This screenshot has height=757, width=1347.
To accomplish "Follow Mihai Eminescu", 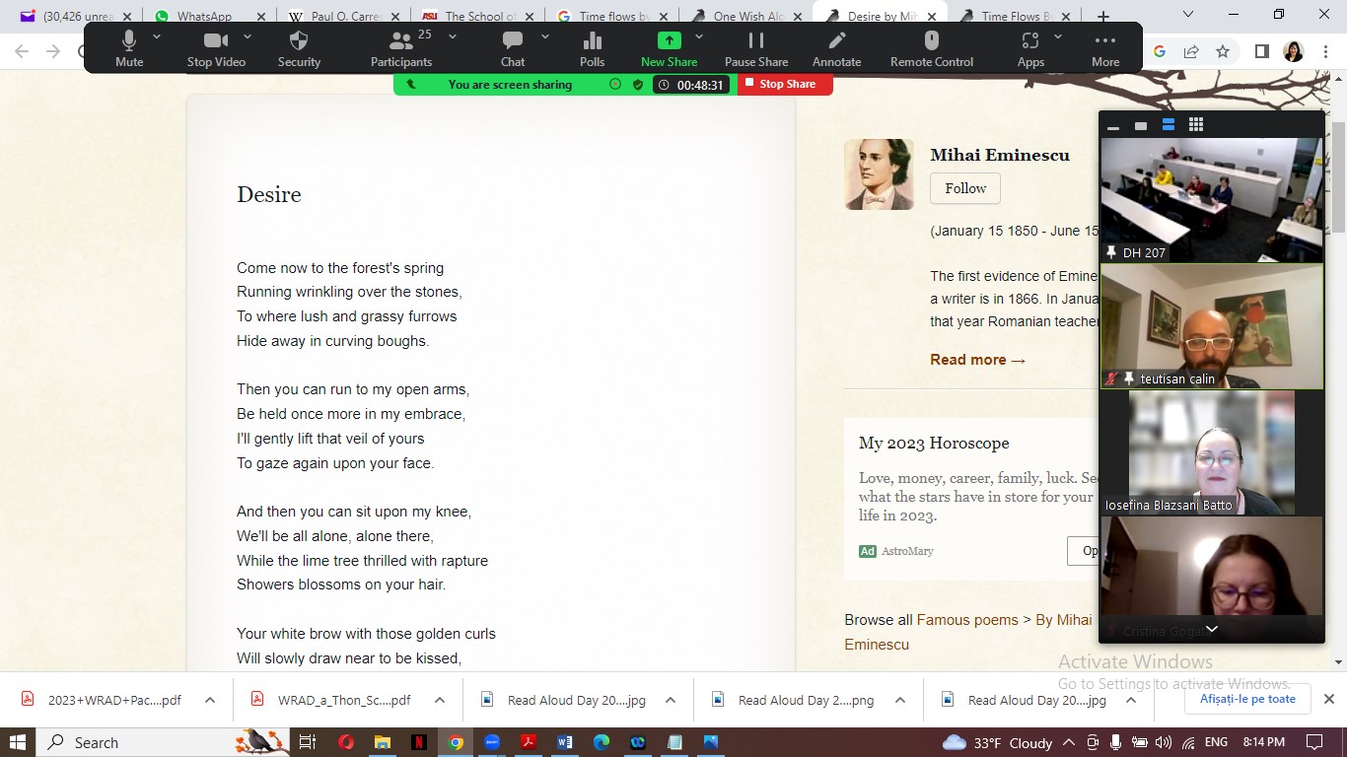I will 965,188.
